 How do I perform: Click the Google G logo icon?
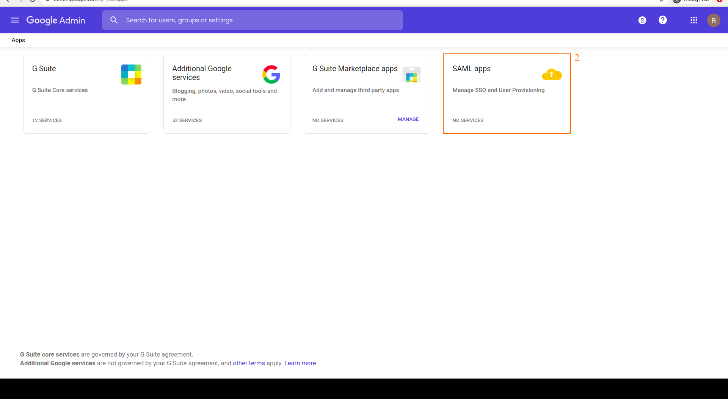tap(271, 74)
